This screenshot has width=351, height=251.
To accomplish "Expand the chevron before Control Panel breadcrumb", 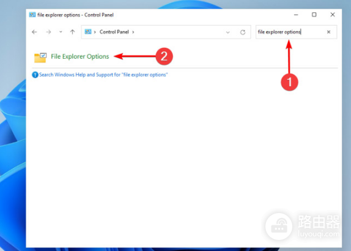I will (95, 32).
